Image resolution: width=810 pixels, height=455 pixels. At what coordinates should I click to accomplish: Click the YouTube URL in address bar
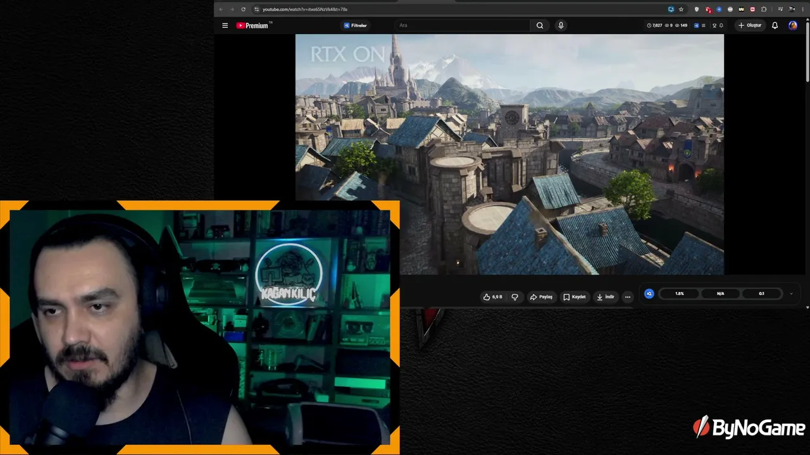pyautogui.click(x=304, y=9)
